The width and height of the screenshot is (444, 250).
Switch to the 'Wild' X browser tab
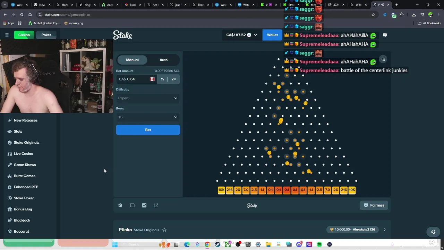coord(358,5)
